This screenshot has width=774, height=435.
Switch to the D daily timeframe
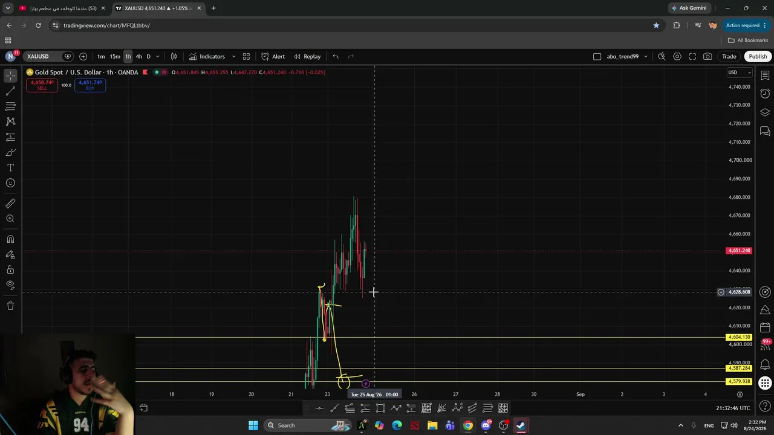tap(148, 56)
